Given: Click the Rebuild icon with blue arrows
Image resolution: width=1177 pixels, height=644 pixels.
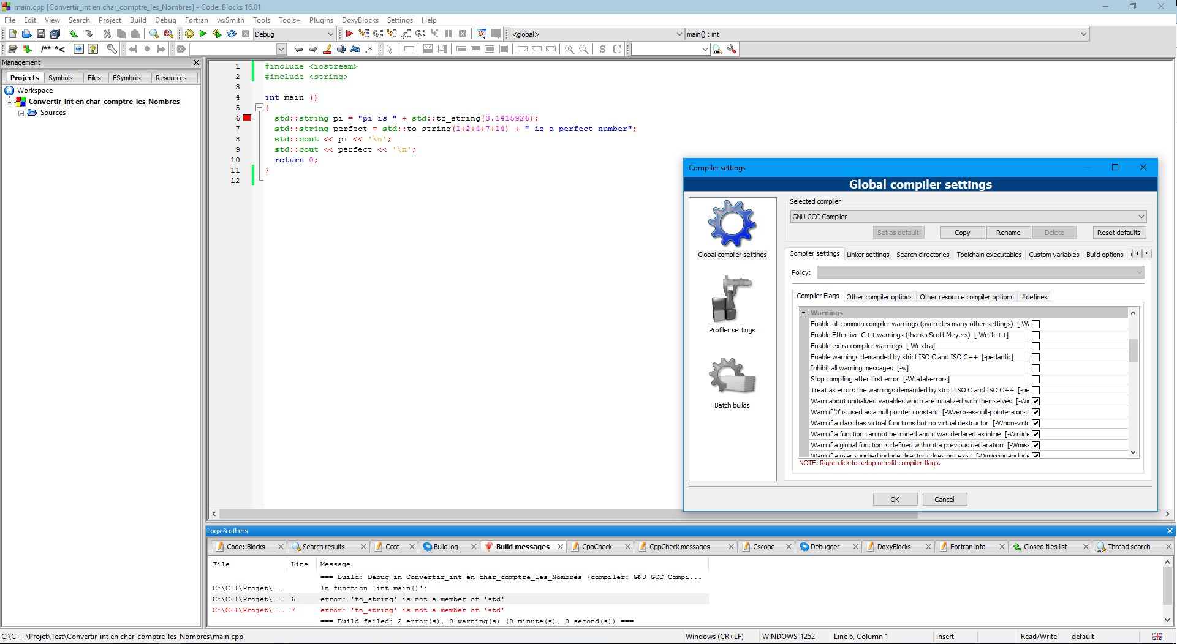Looking at the screenshot, I should coord(232,34).
